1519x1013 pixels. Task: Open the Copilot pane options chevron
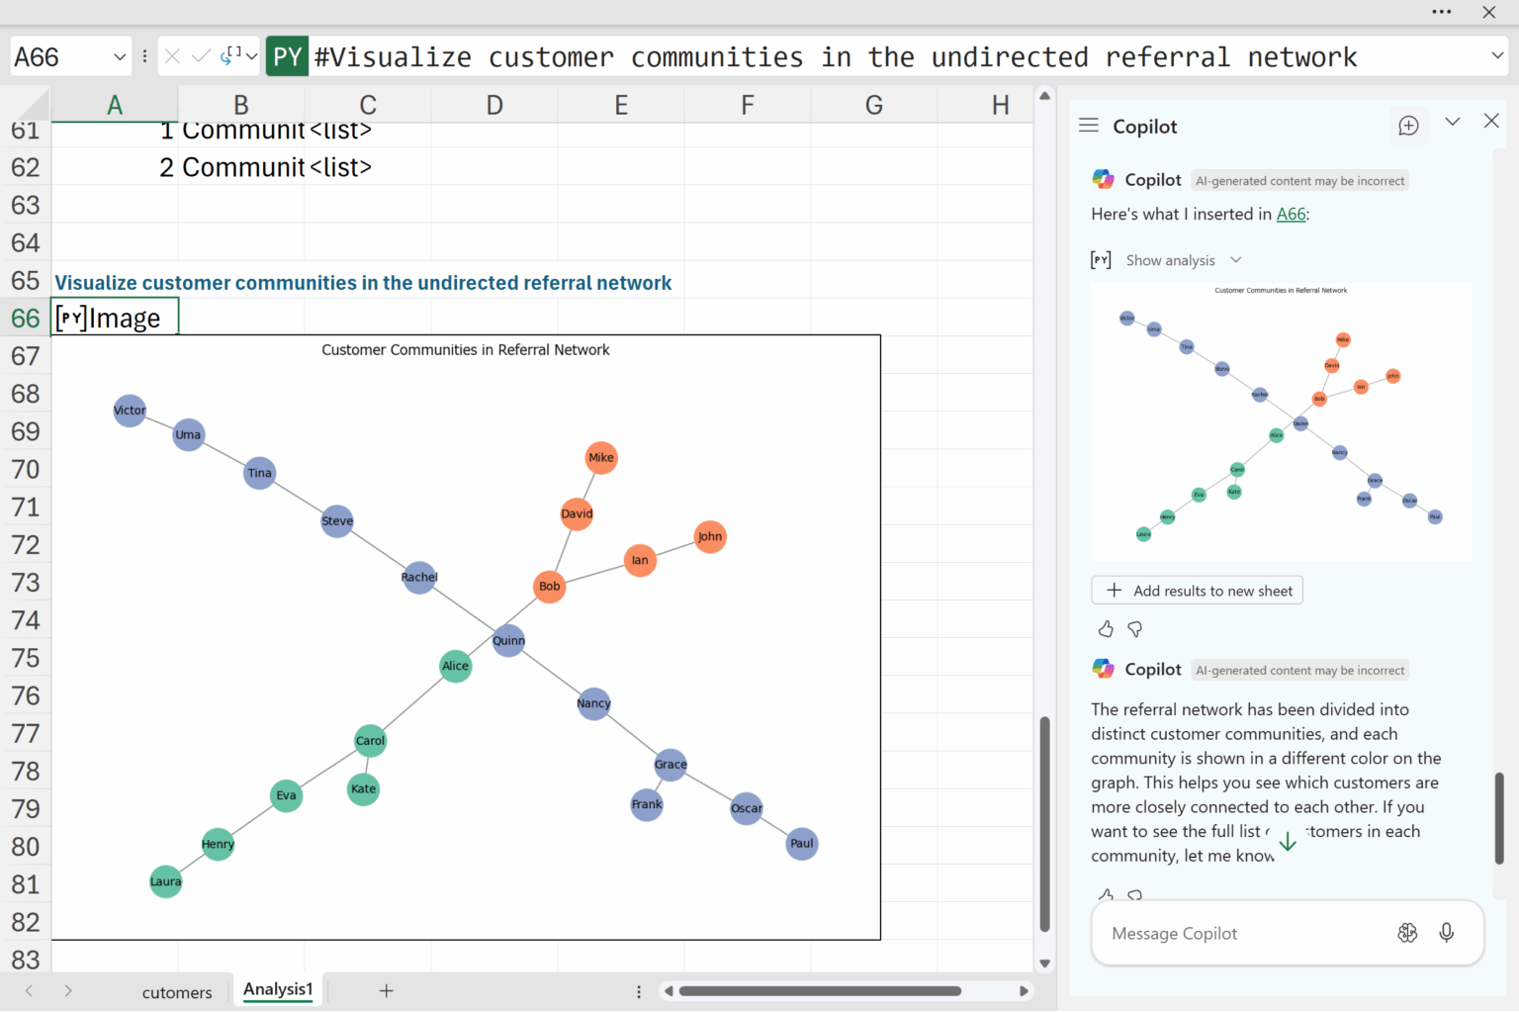click(x=1452, y=122)
